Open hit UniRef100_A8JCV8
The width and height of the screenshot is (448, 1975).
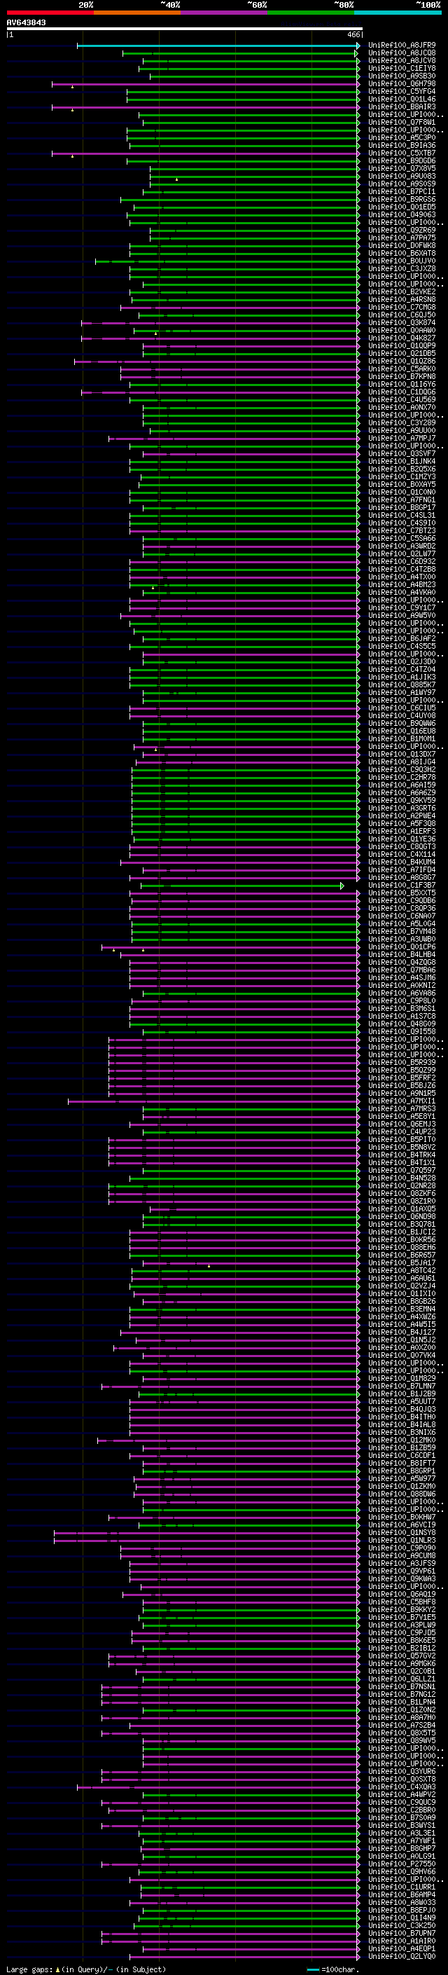pos(402,62)
